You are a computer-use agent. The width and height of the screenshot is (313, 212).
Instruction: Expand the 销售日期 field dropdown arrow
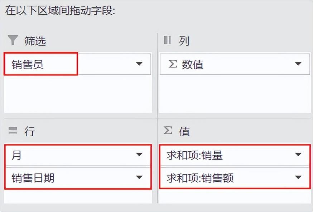click(x=139, y=177)
